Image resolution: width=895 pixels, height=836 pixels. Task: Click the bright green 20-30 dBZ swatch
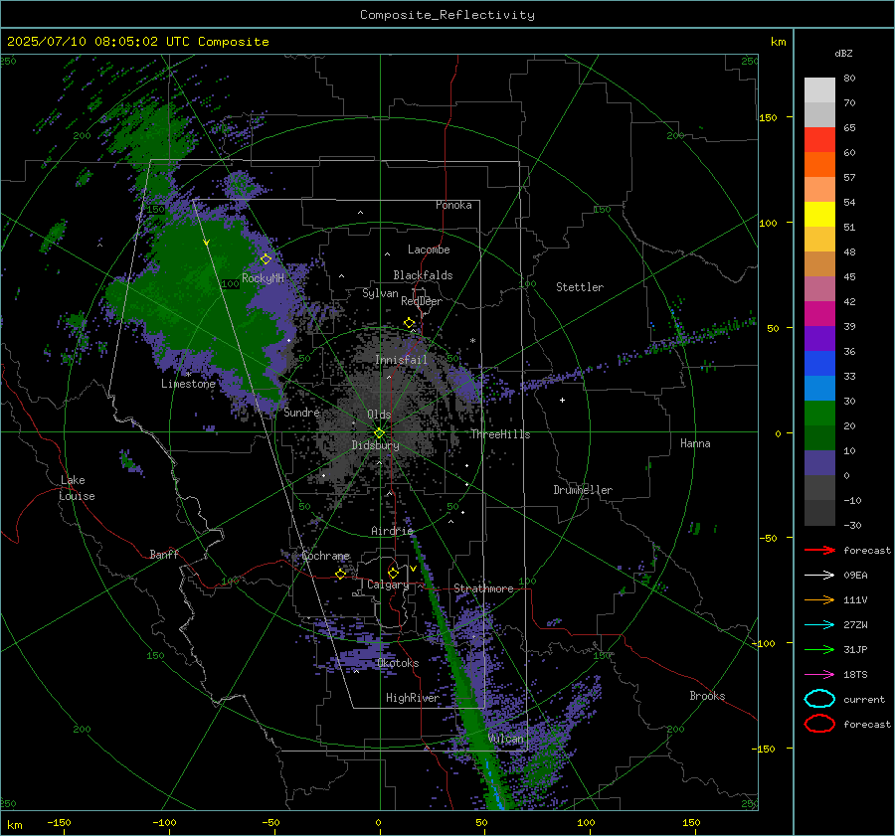819,414
